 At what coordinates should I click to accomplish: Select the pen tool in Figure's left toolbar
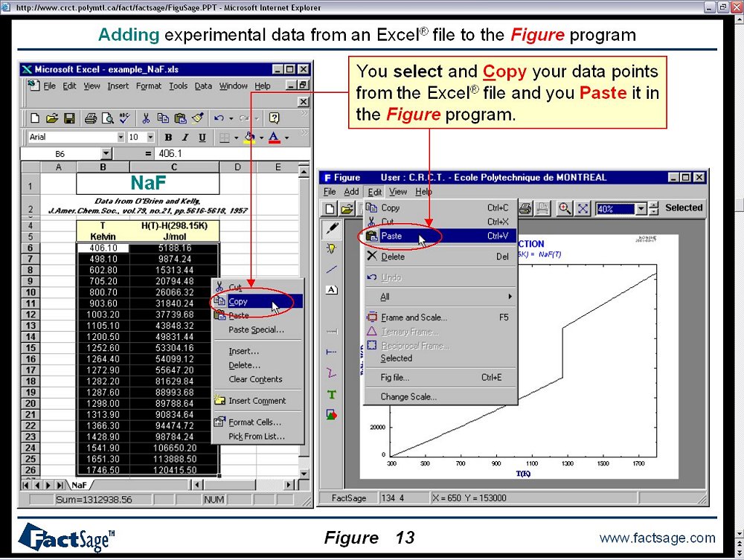click(332, 228)
